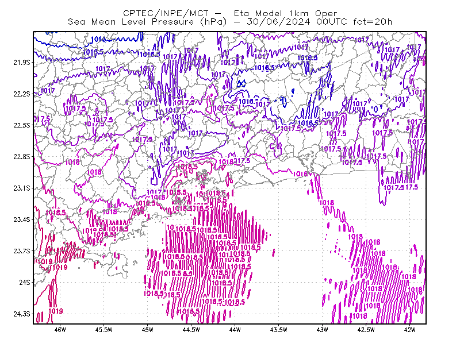Click the Sea Mean Level Pressure subtitle
The image size is (460, 355).
tap(229, 22)
